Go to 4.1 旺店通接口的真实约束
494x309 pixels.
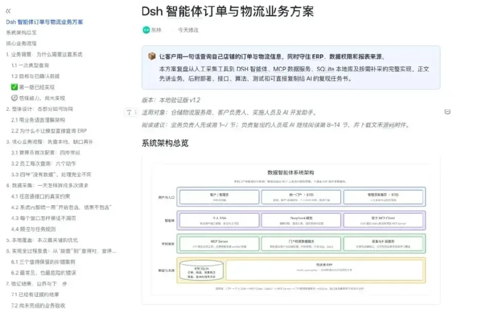(41, 196)
